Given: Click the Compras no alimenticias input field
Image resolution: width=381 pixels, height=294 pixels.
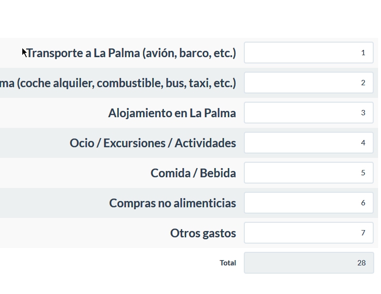Looking at the screenshot, I should [x=308, y=203].
